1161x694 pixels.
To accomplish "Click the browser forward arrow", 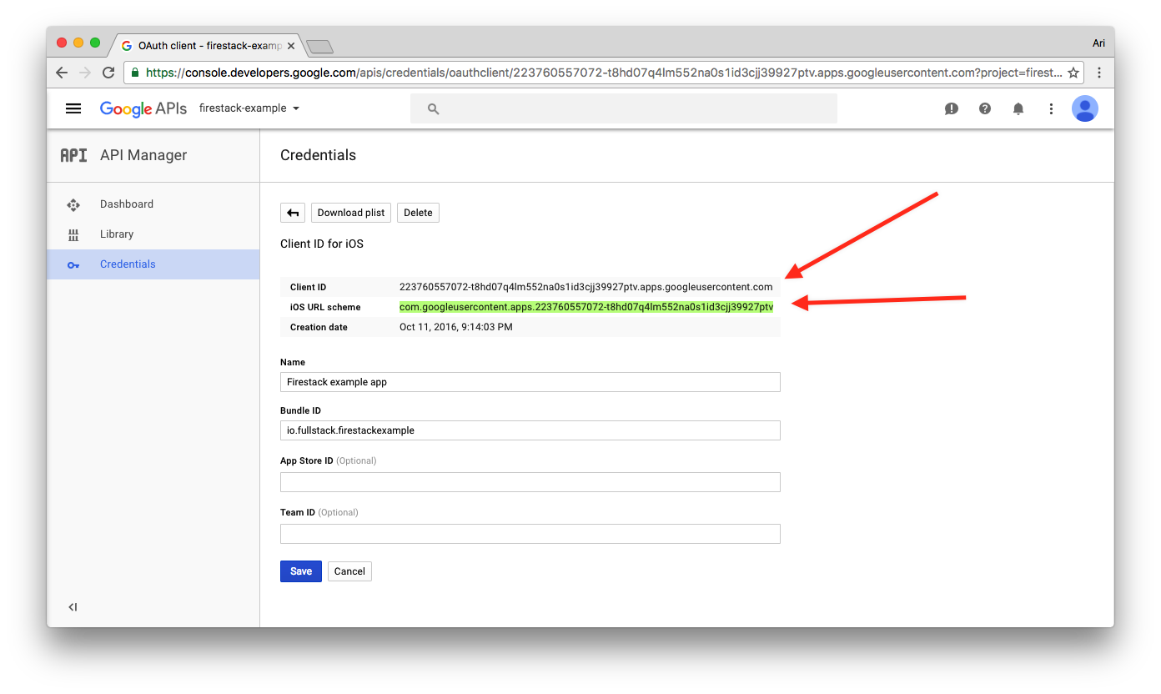I will [x=84, y=73].
